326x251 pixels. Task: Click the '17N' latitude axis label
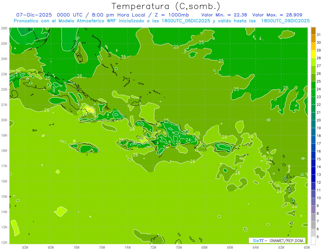(4, 166)
